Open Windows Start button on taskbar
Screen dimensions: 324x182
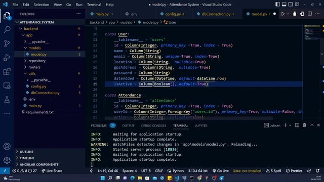pyautogui.click(x=102, y=178)
